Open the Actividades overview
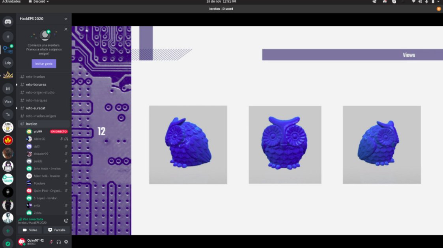Image resolution: width=443 pixels, height=248 pixels. pyautogui.click(x=11, y=2)
